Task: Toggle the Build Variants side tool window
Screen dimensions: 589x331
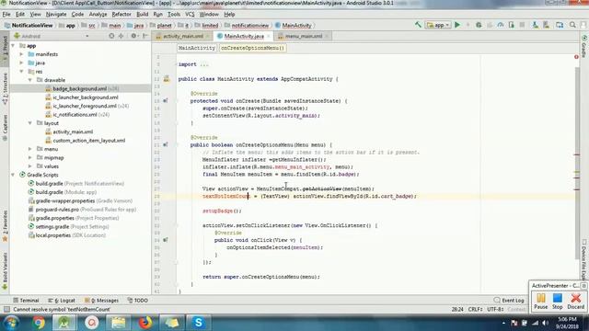Action: click(x=5, y=271)
